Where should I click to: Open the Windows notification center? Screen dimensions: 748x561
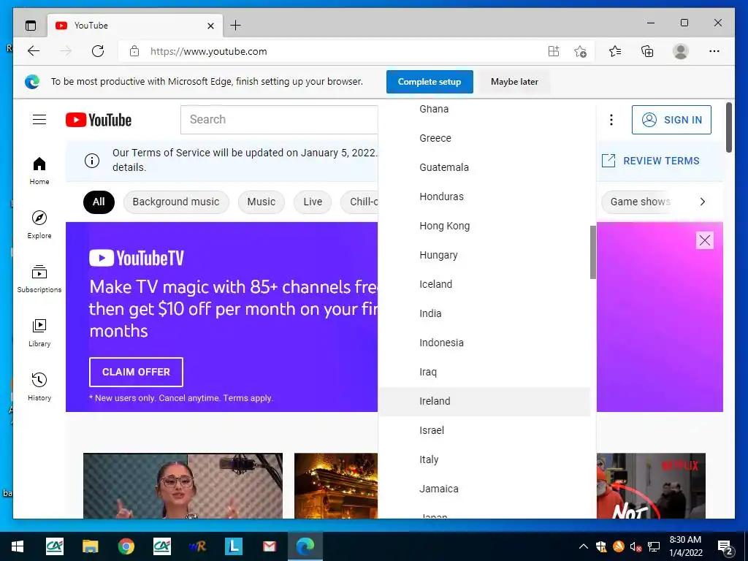pyautogui.click(x=725, y=546)
